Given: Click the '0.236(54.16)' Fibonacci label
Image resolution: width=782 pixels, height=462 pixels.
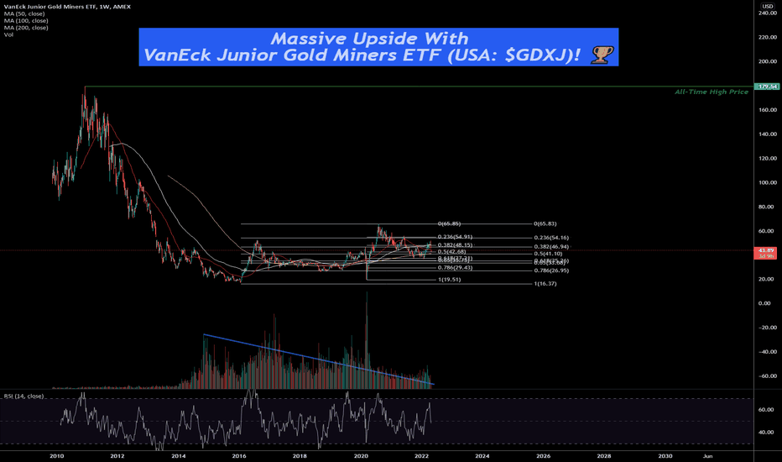Looking at the screenshot, I should pyautogui.click(x=551, y=238).
